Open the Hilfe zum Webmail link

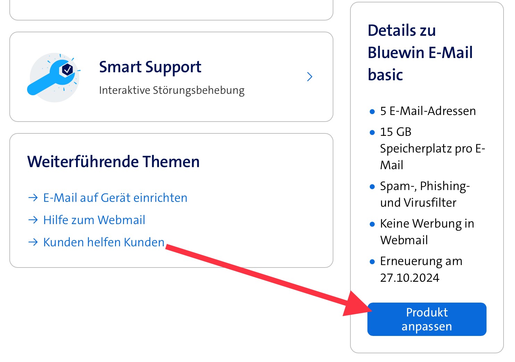click(94, 220)
